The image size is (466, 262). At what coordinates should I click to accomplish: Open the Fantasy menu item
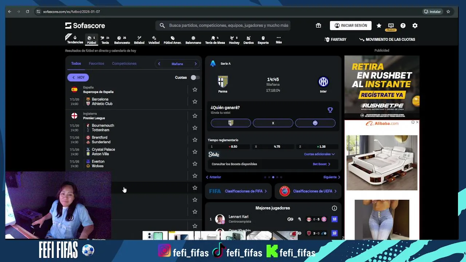point(335,39)
